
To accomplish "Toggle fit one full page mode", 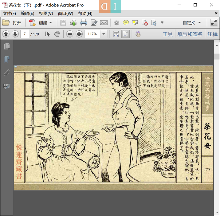I will 125,34.
